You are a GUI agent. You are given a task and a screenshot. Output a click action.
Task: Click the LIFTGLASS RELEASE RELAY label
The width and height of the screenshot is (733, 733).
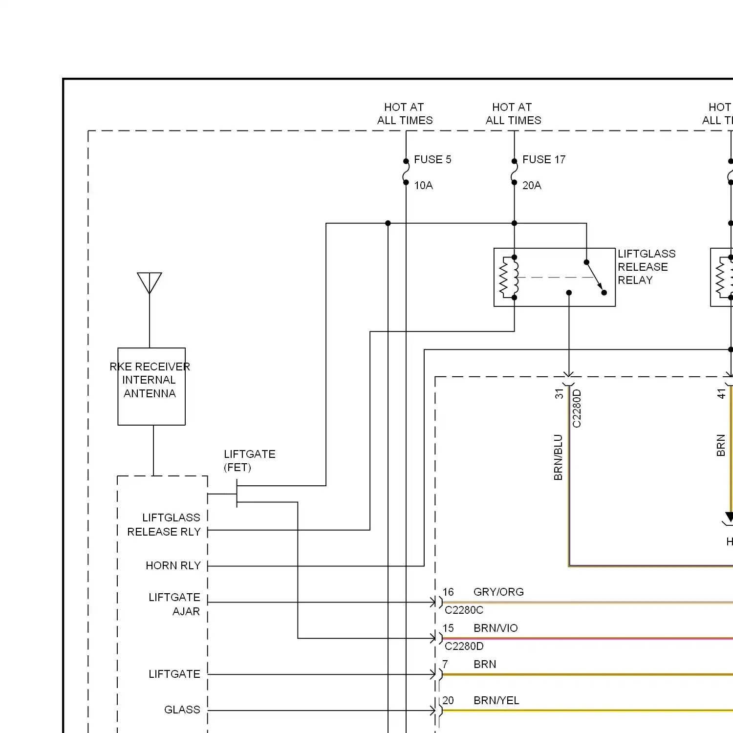click(x=647, y=267)
